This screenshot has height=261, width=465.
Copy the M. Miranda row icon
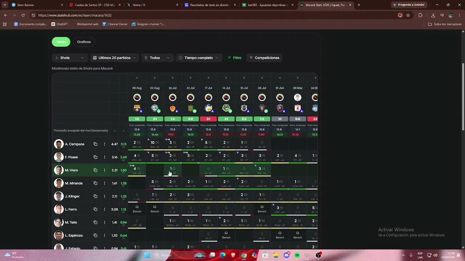pos(95,183)
